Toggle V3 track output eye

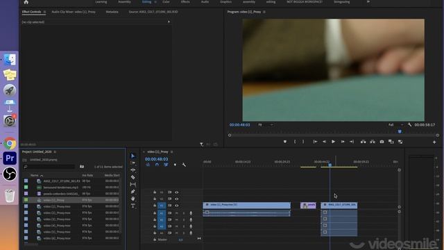(177, 192)
